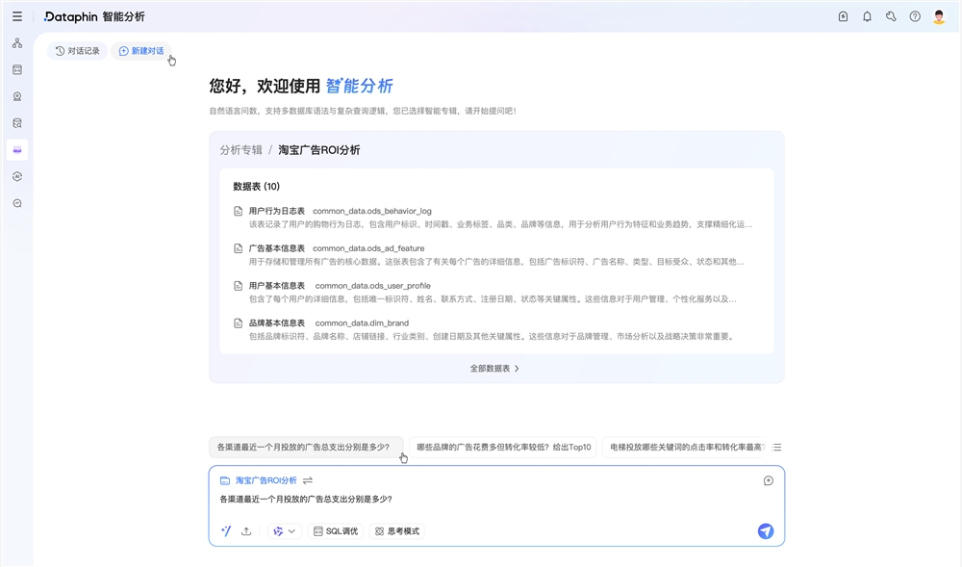Screen dimensions: 962x567
Task: Expand 全部数据表 to view all tables
Action: coord(494,368)
